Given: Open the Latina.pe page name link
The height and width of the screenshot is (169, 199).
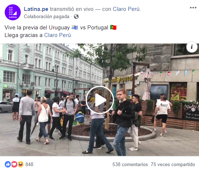Looking at the screenshot, I should 36,9.
